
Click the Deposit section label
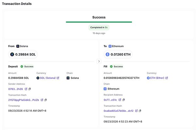coord(13,67)
